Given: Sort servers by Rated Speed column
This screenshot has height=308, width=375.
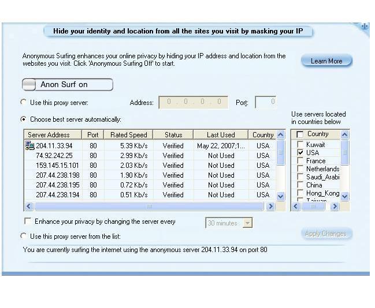Looking at the screenshot, I should 128,135.
